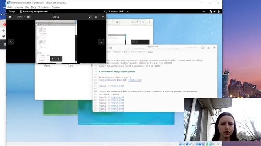The height and width of the screenshot is (146, 261).
Task: Open the VirtualBox Машина menu
Action: (x=19, y=7)
